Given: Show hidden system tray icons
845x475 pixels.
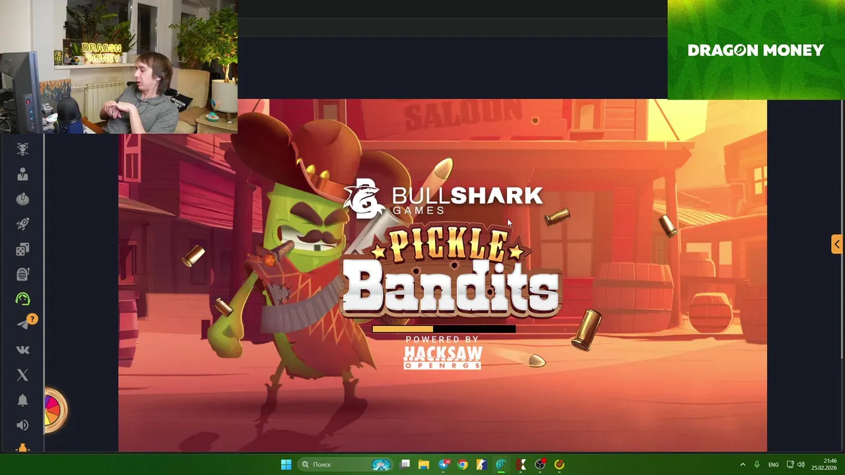Looking at the screenshot, I should (743, 464).
